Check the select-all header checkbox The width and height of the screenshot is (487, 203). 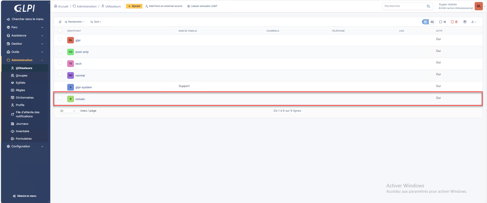click(x=60, y=31)
